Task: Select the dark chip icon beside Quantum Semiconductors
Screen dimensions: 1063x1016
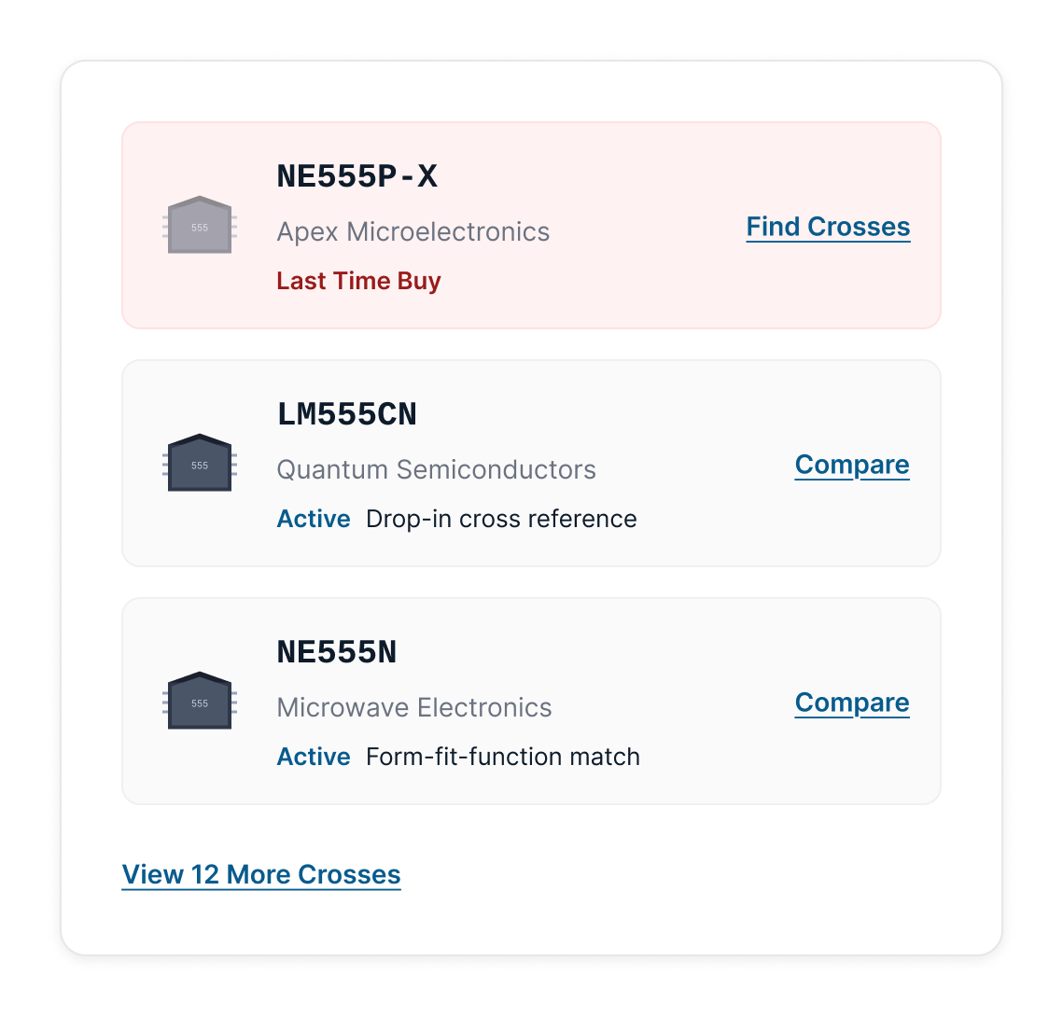Action: [198, 463]
